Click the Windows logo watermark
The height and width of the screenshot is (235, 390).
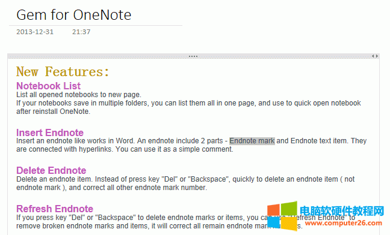[x=282, y=216]
